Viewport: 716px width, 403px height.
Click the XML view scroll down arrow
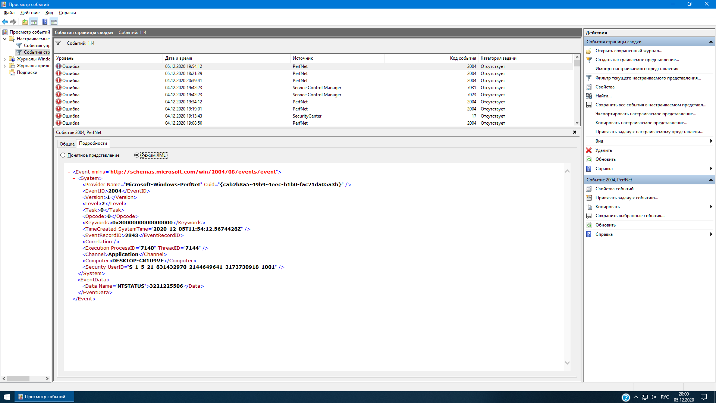567,363
